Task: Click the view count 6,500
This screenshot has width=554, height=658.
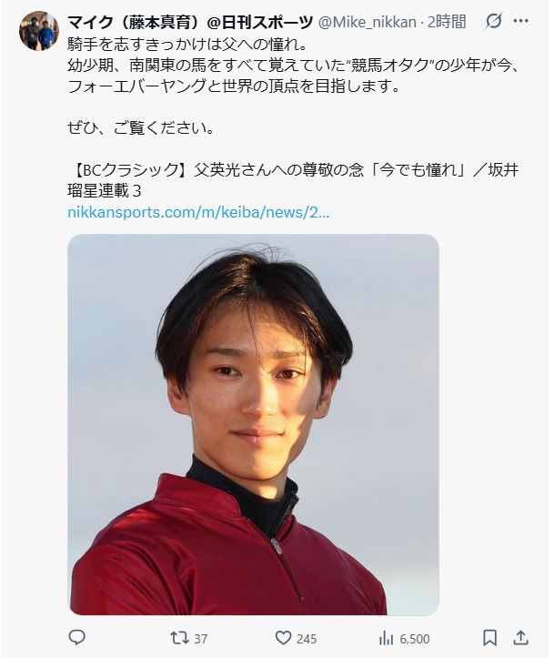Action: pos(414,639)
